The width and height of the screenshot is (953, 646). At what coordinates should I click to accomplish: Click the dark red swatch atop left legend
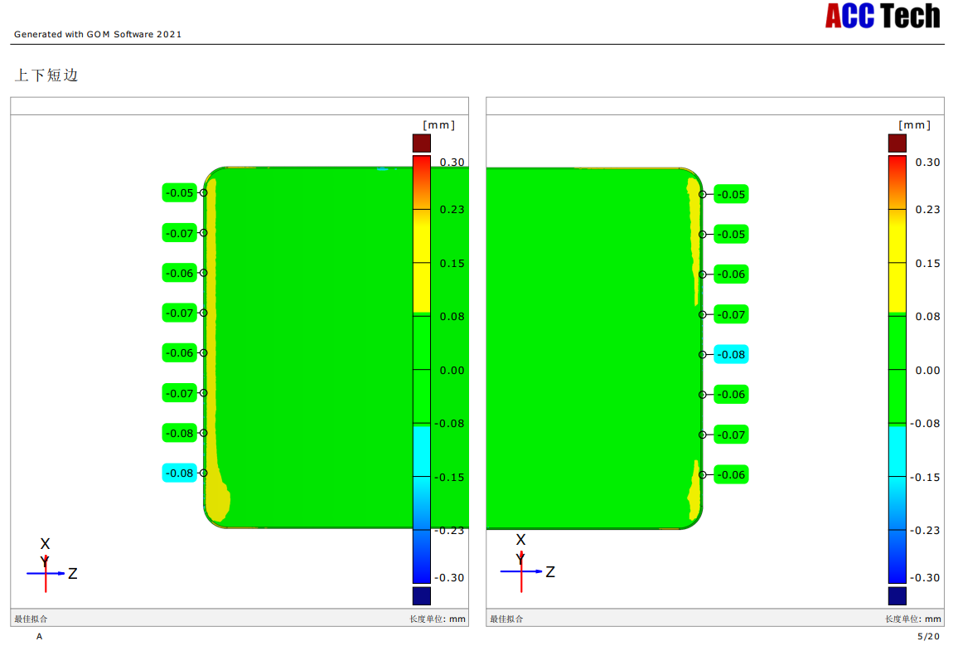pos(422,143)
